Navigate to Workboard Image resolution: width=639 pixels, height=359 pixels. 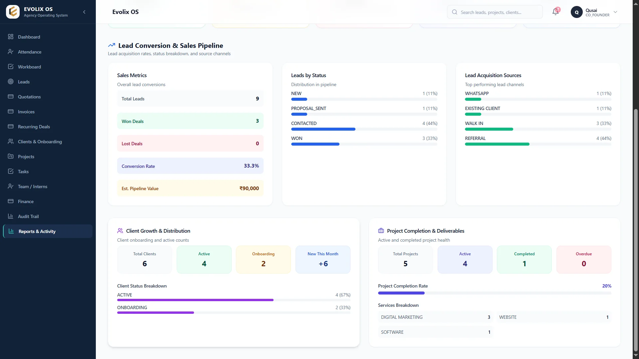(48, 66)
